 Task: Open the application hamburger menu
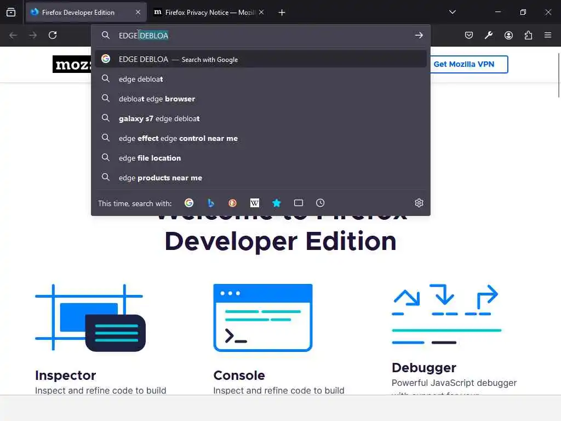tap(548, 35)
